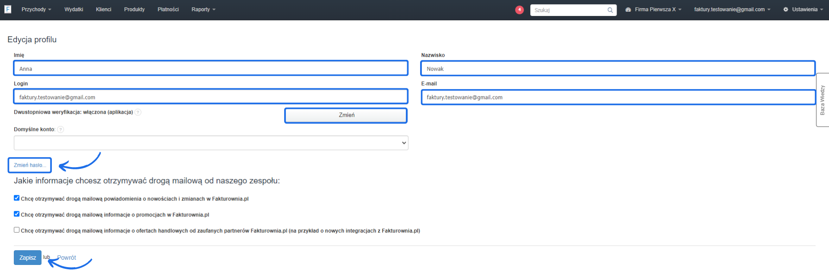Screen dimensions: 829x277
Task: Click the Fakturownia logo icon
Action: click(8, 9)
